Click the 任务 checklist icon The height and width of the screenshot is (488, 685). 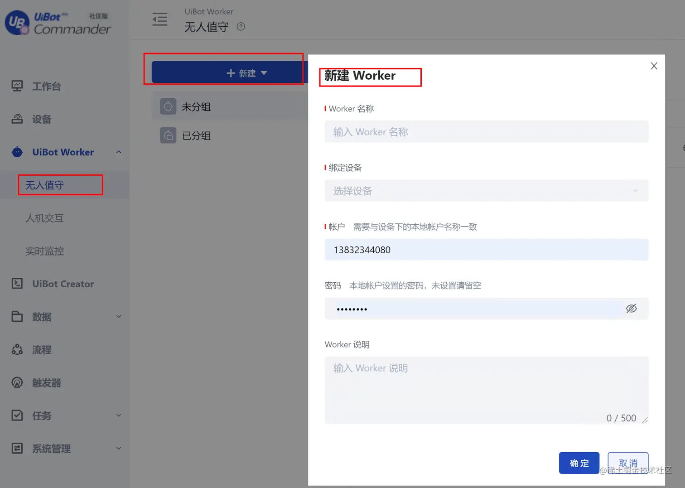17,416
